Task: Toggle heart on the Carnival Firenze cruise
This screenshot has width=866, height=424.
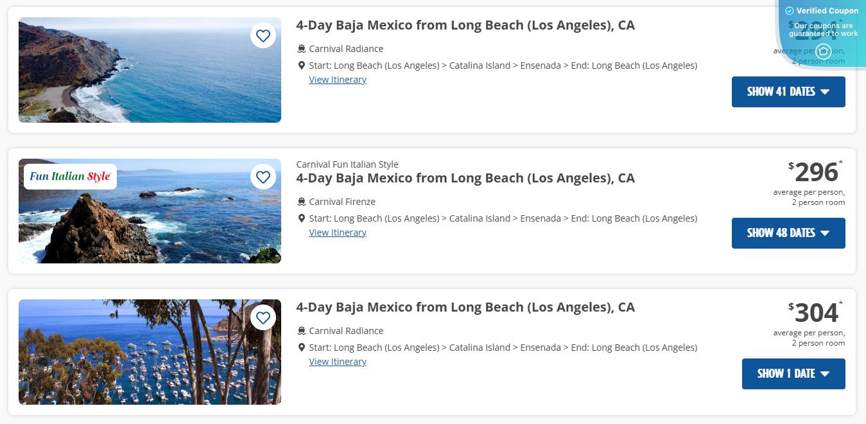Action: pos(263,177)
